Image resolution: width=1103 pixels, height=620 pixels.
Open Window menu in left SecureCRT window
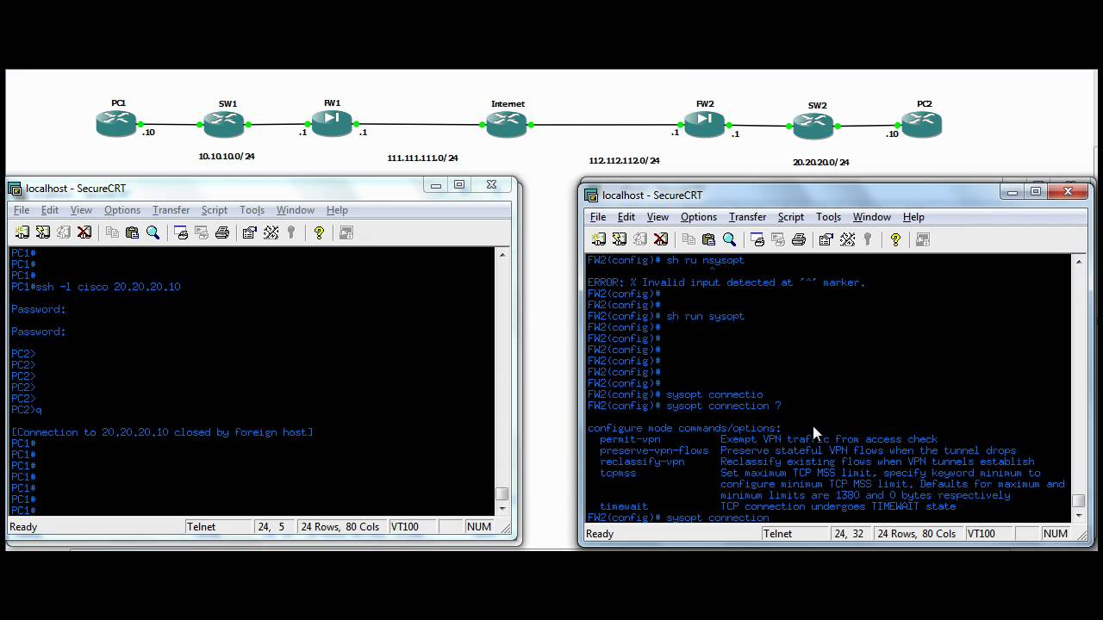point(296,210)
